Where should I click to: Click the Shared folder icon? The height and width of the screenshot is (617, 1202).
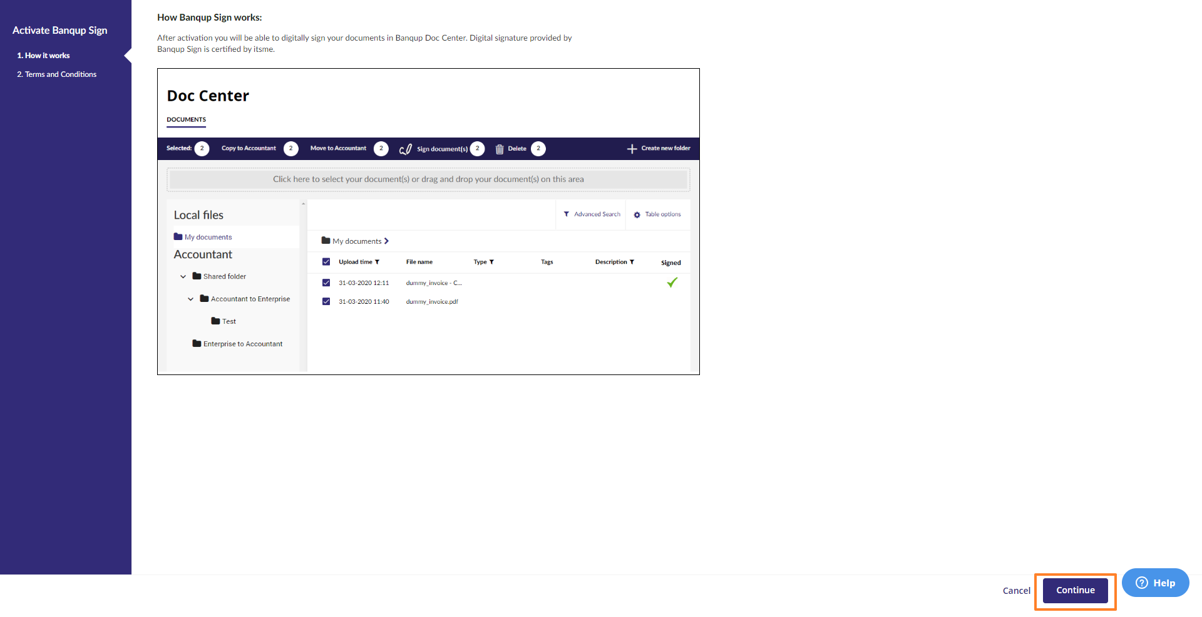click(197, 276)
